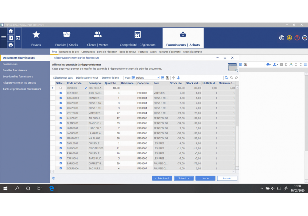Image resolution: width=308 pixels, height=216 pixels.
Task: Switch to the Bons de réception tab
Action: (x=107, y=52)
